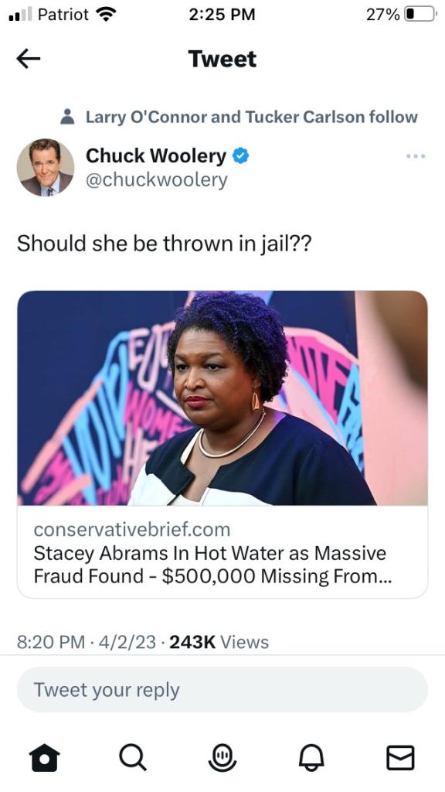Tap the Tweet your reply field
Screen dimensions: 445x792
(x=222, y=689)
